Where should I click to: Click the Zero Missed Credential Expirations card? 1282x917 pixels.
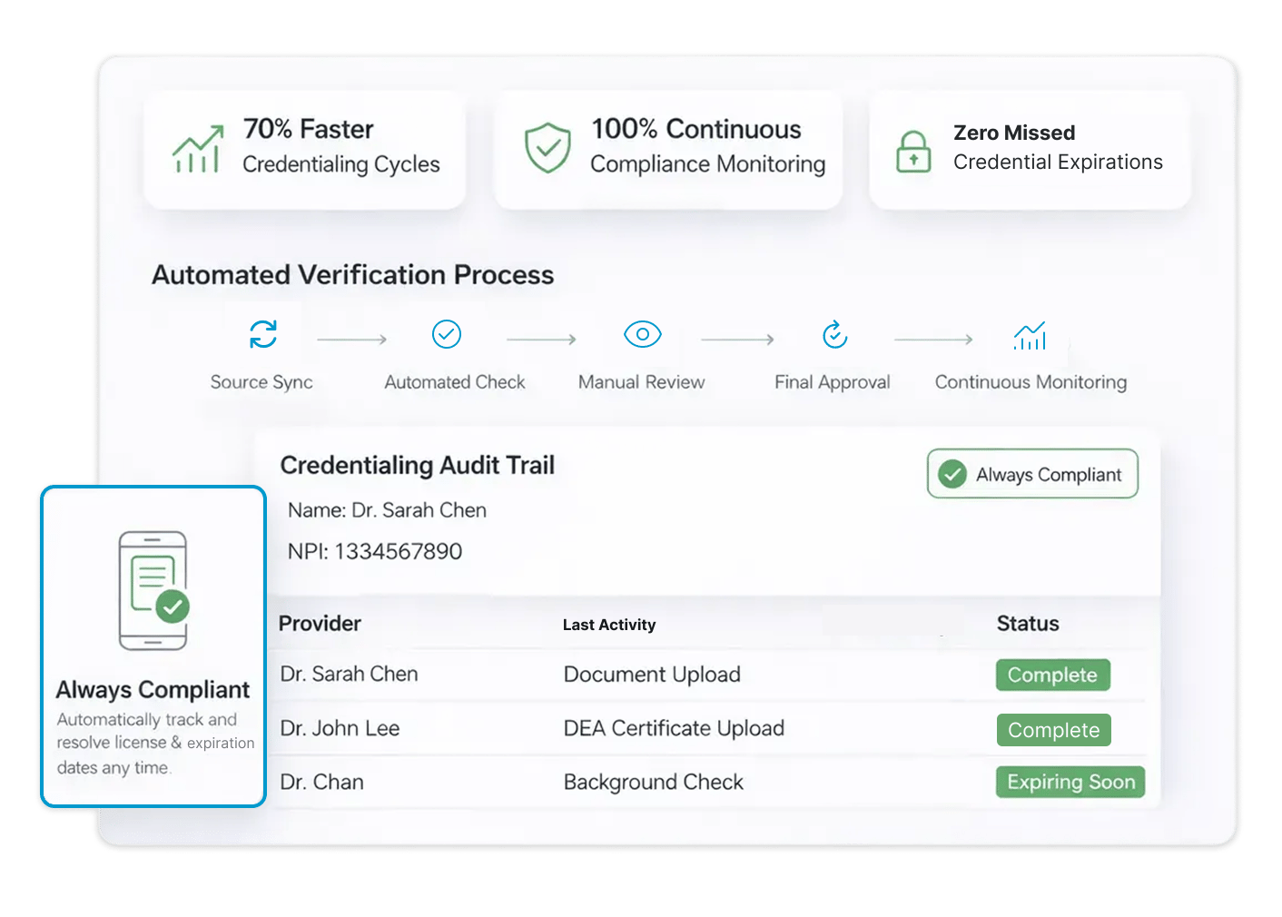[1030, 150]
